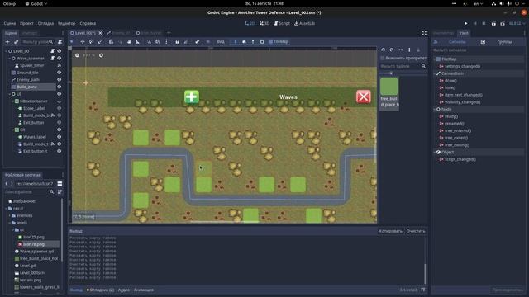Collapse the levels folder

[x=9, y=223]
